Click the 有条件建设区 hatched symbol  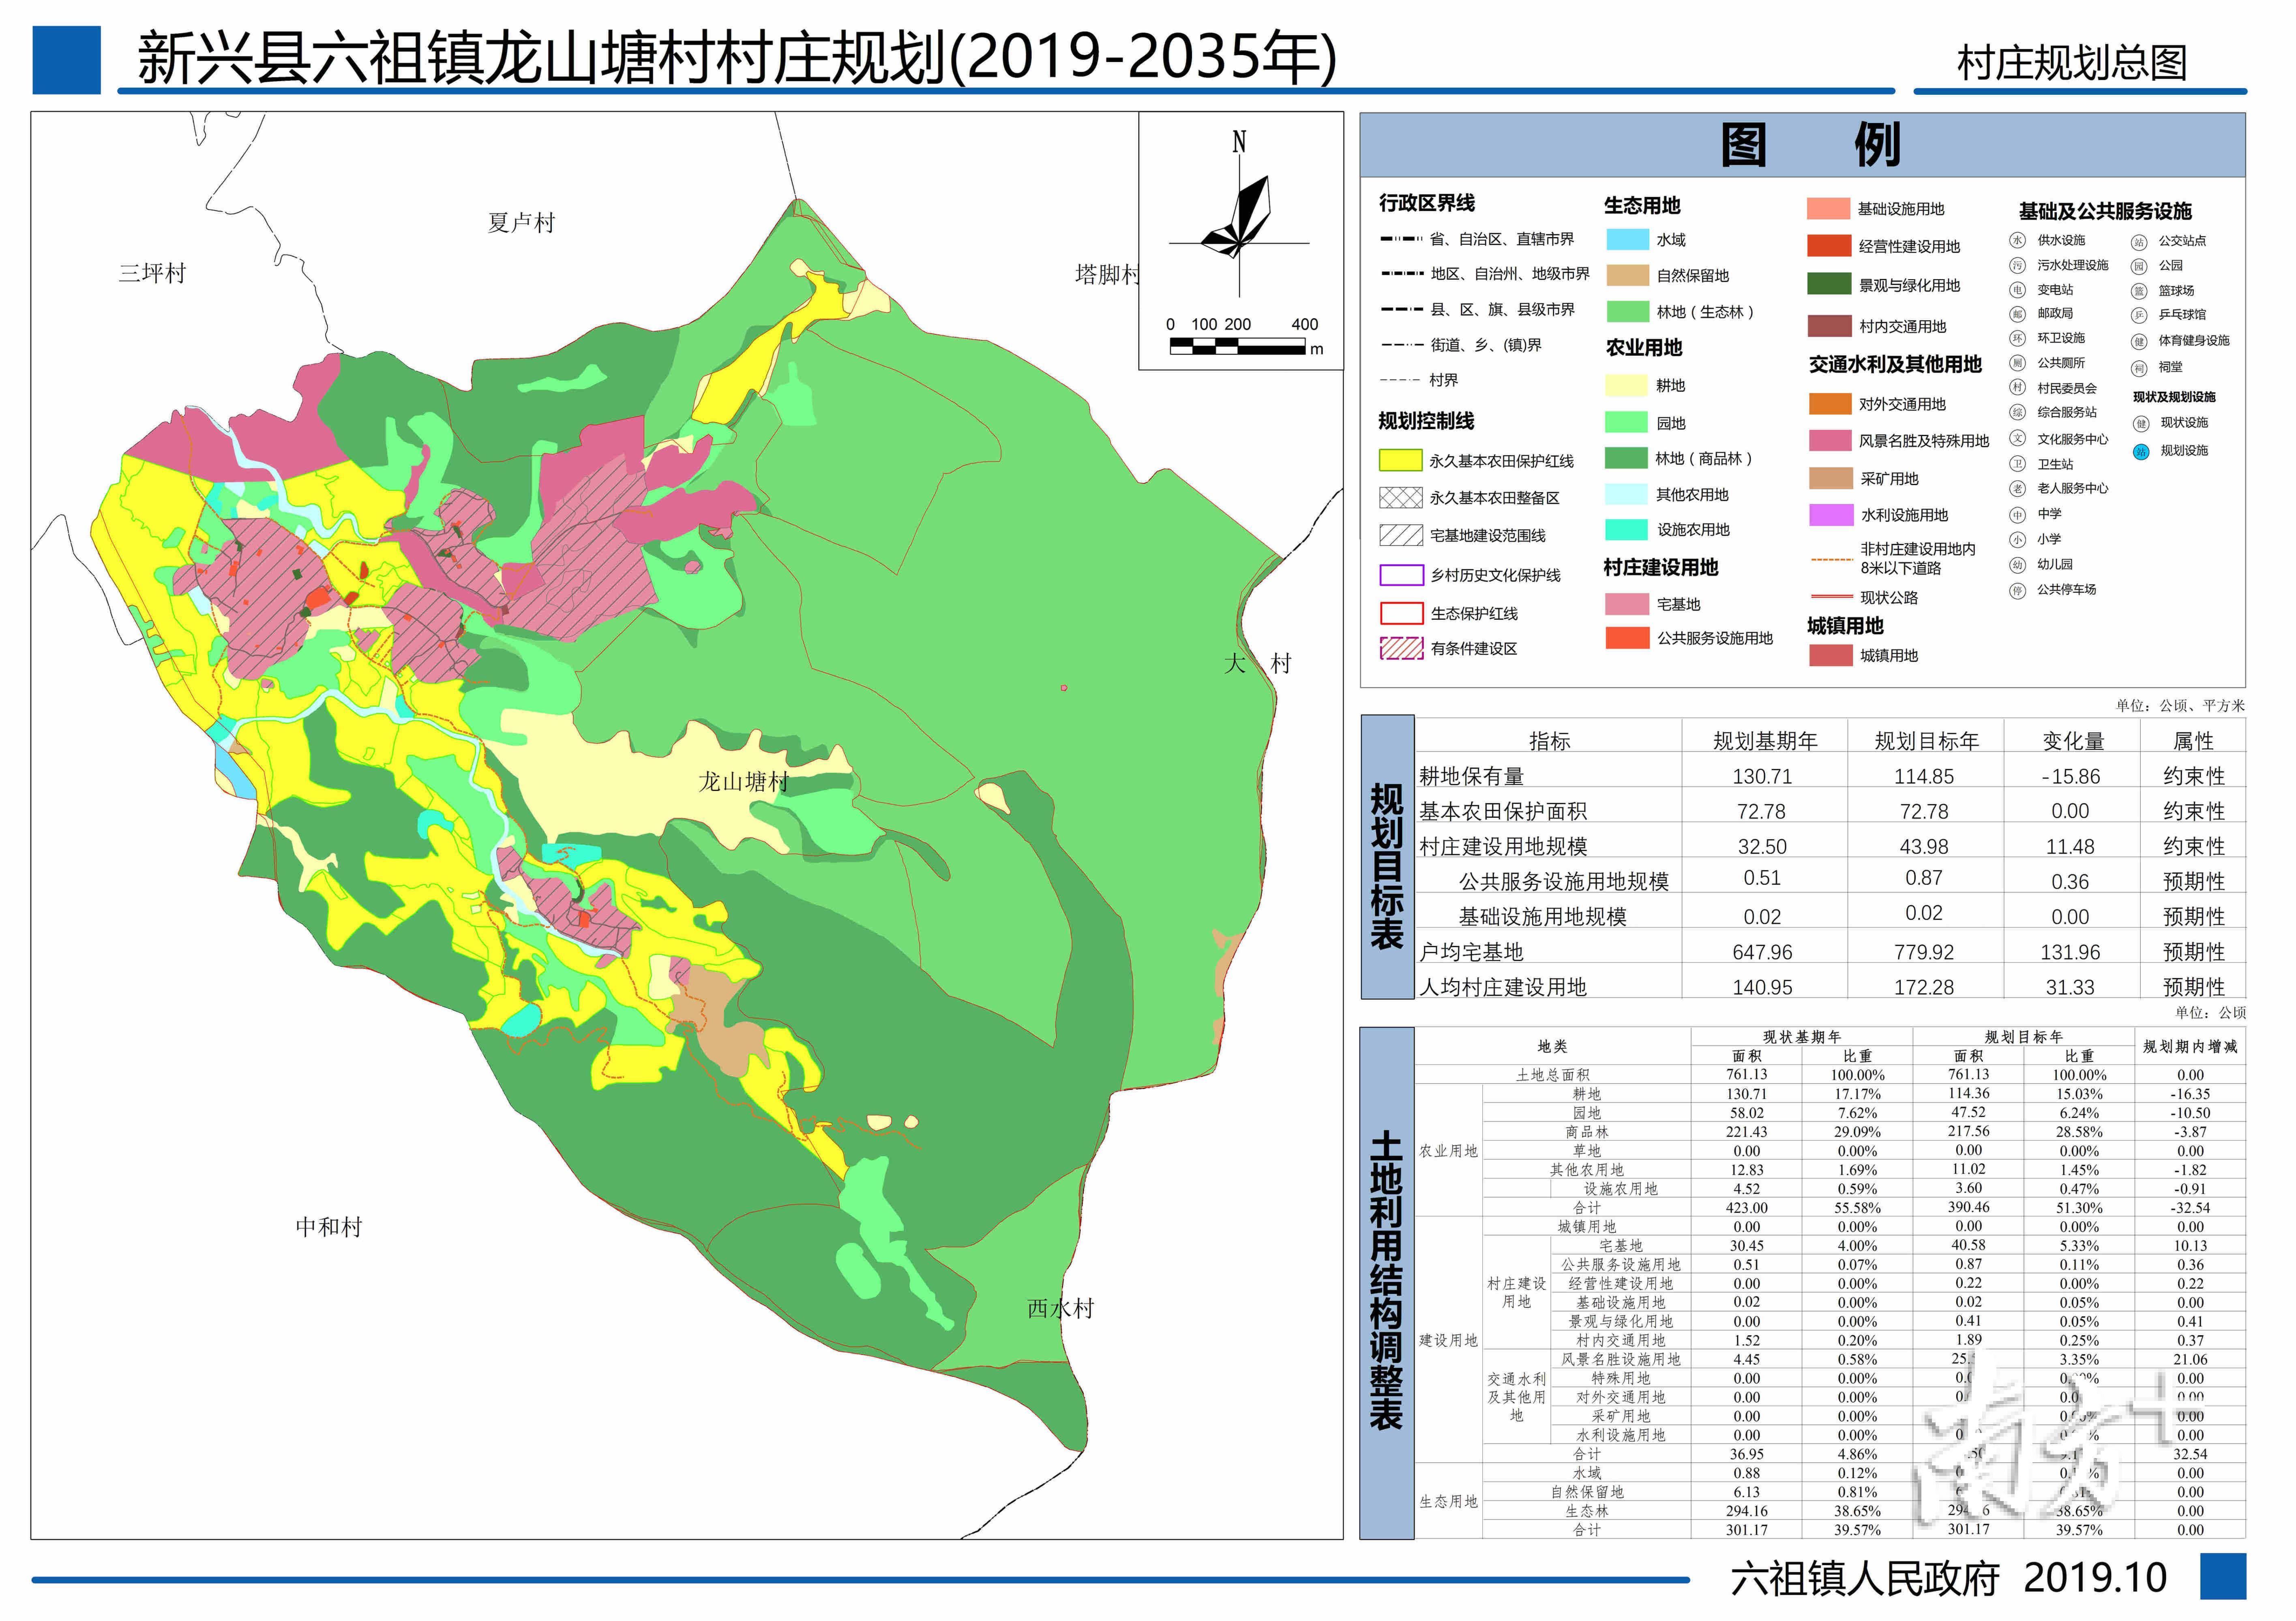pos(1401,648)
